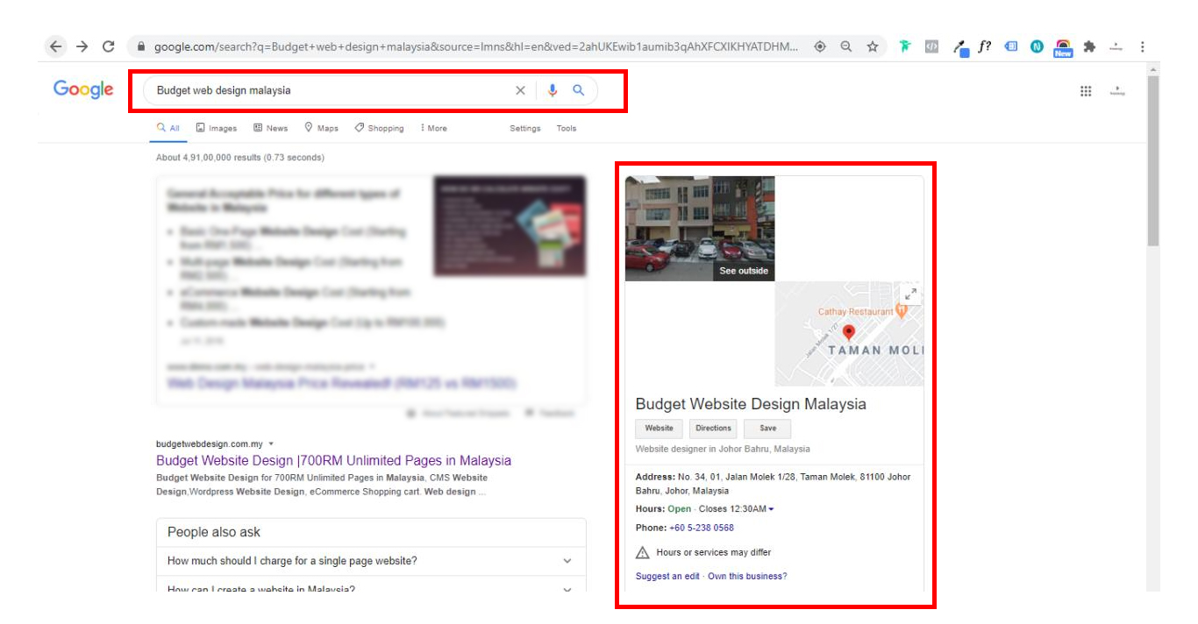The width and height of the screenshot is (1198, 624).
Task: Click the zoom magnifier icon in address bar
Action: coord(846,47)
